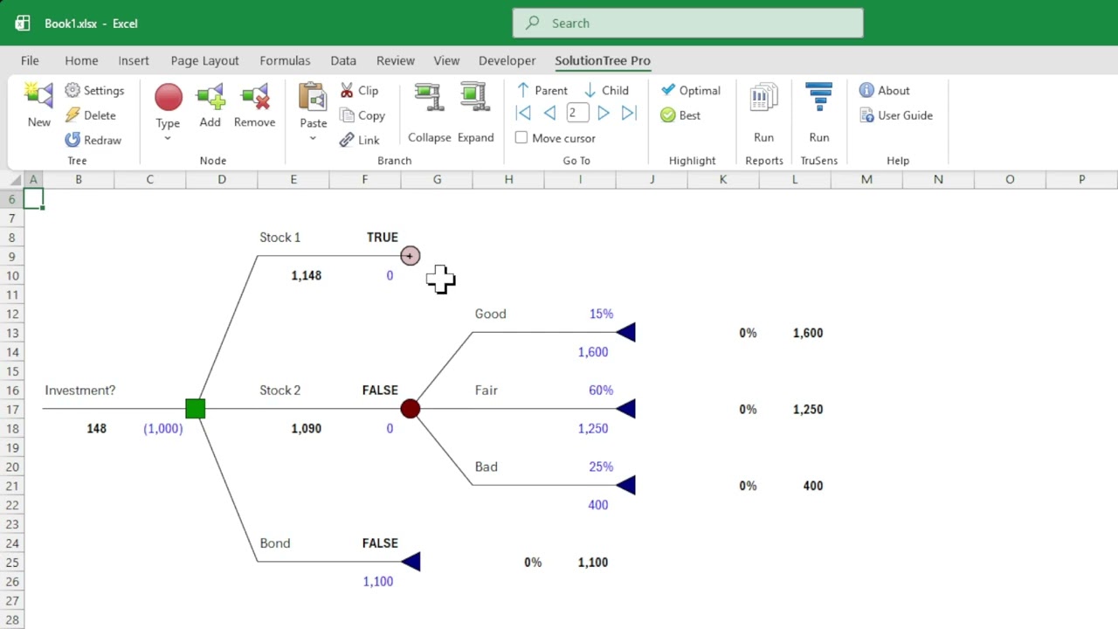Highlight the Optimal path
Screen dimensions: 1118x629
[x=690, y=90]
